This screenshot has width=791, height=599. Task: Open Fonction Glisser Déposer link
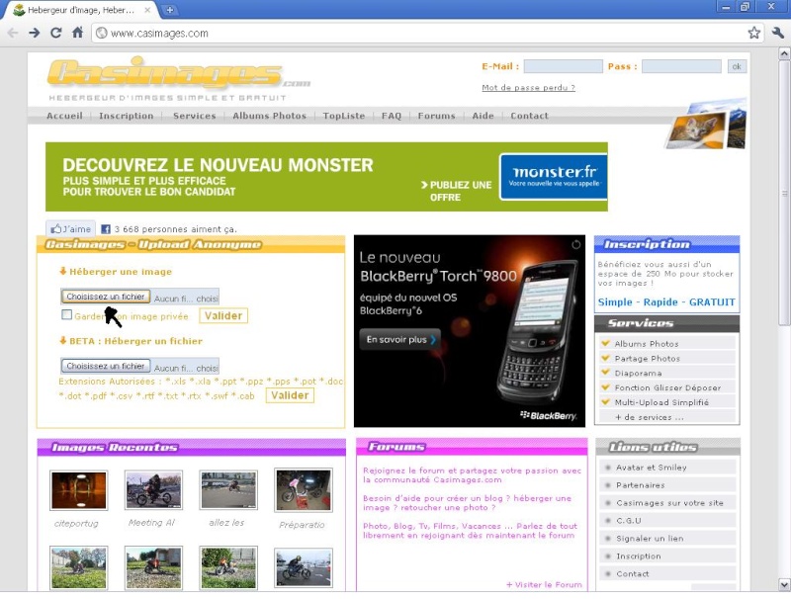point(667,387)
